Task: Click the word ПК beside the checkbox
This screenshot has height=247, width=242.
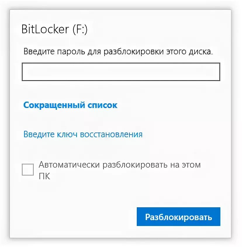Action: coord(44,177)
